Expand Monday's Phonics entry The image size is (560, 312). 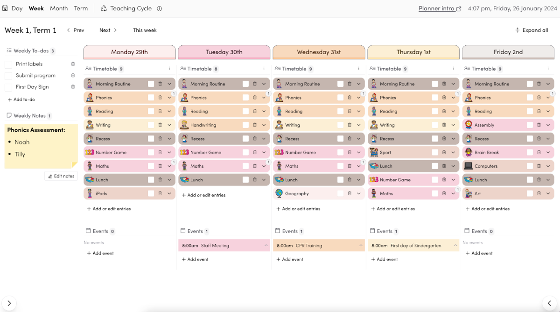click(169, 97)
